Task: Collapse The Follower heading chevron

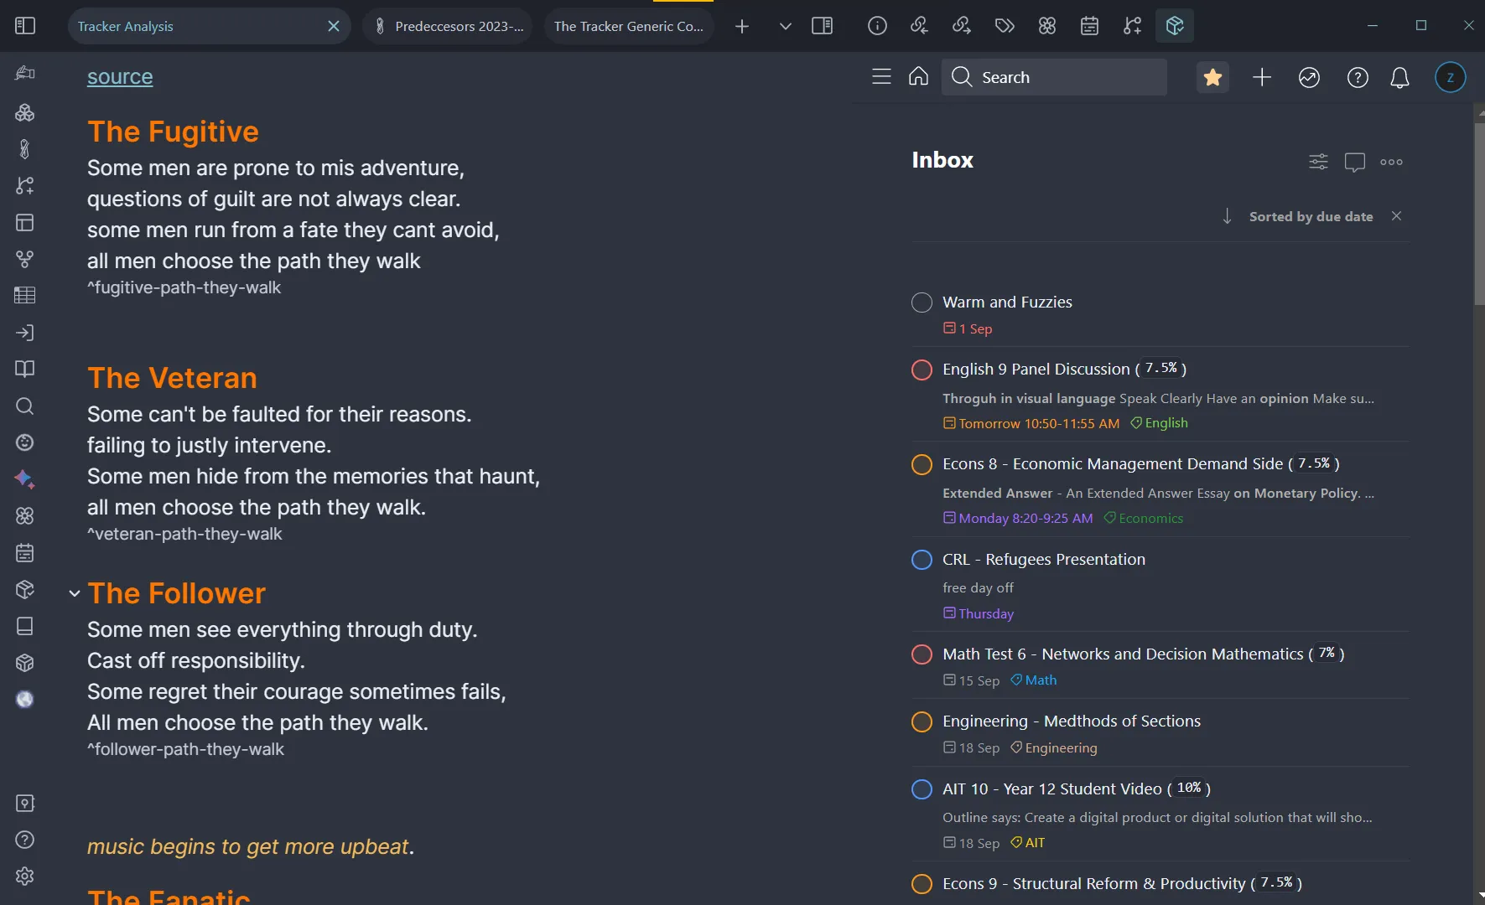Action: point(75,593)
